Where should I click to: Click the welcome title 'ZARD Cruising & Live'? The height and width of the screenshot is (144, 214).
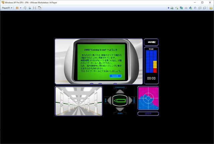pyautogui.click(x=101, y=50)
